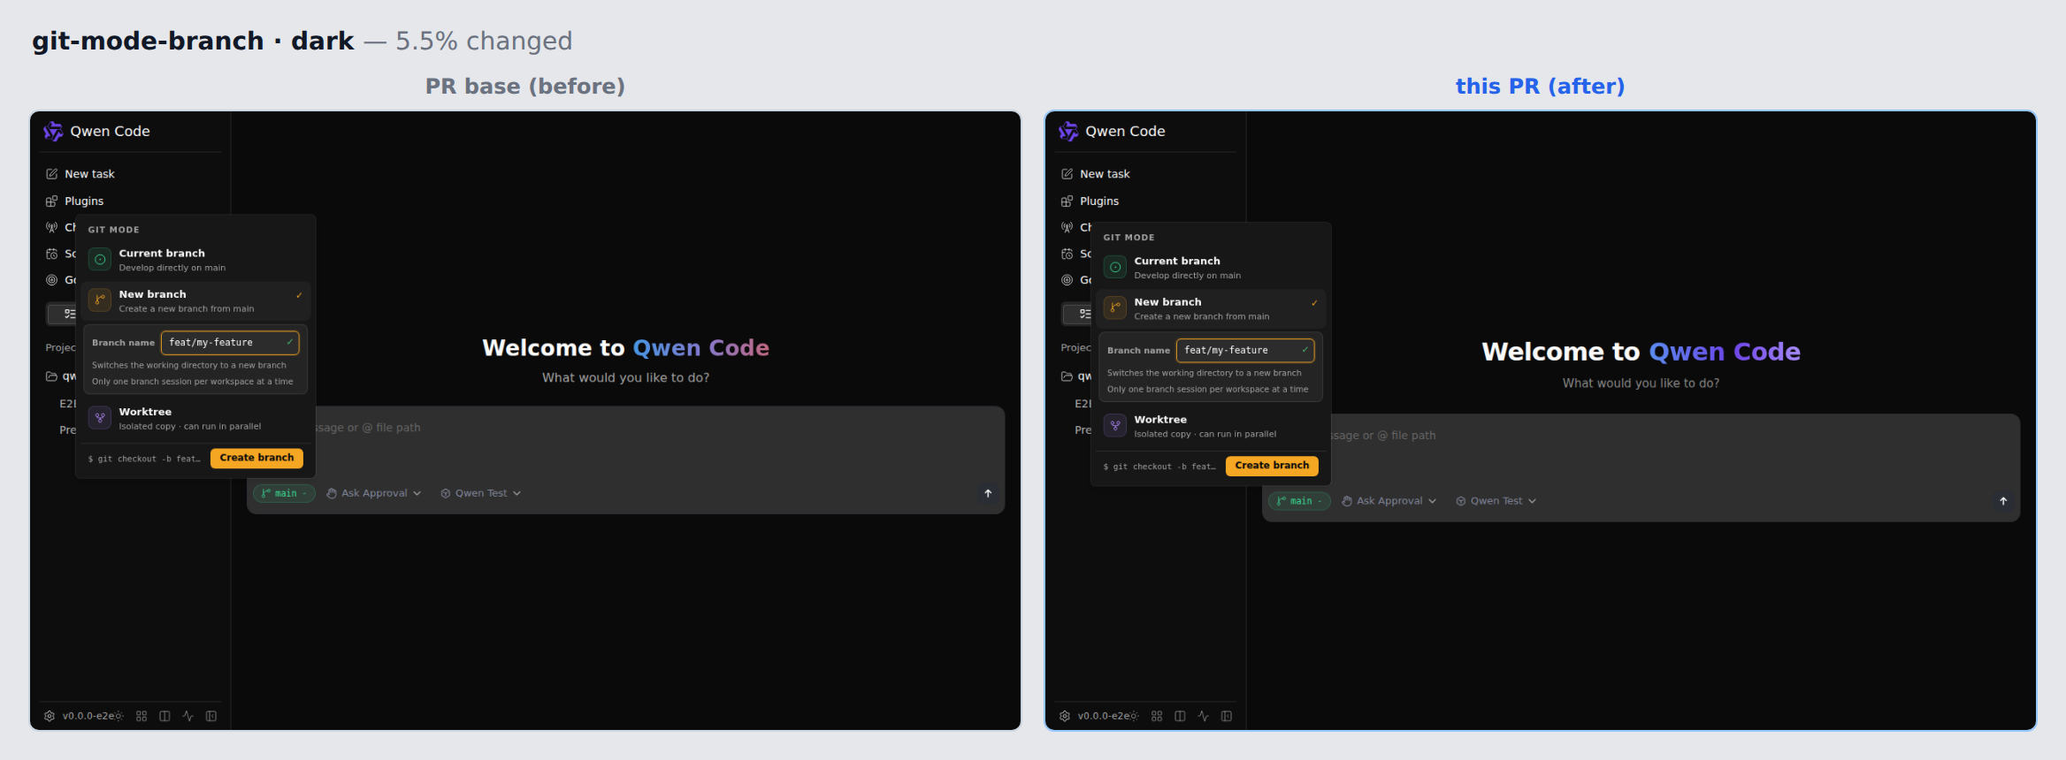Viewport: 2066px width, 760px height.
Task: Select Current branch git mode in after panel
Action: tap(1211, 268)
